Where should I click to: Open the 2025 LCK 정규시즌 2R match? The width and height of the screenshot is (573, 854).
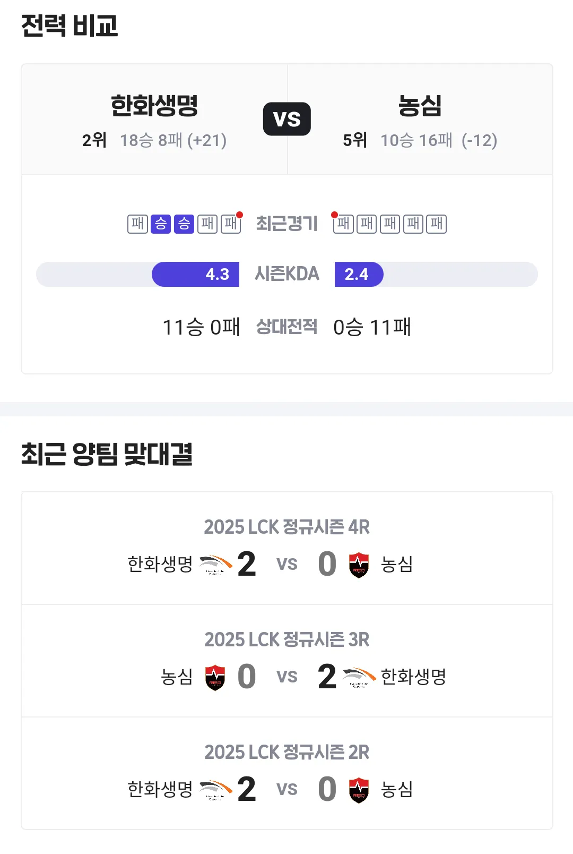click(x=287, y=773)
